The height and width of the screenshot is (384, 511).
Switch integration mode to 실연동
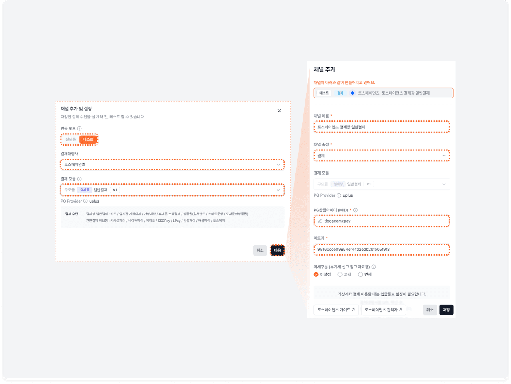[71, 139]
